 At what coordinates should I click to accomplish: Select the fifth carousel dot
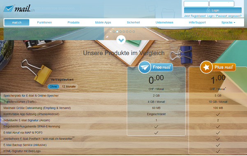pyautogui.click(x=127, y=32)
